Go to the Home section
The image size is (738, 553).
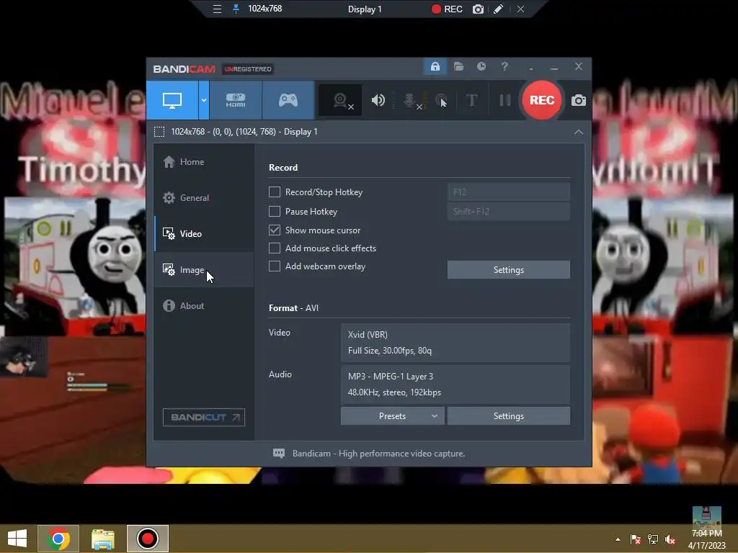(x=204, y=162)
